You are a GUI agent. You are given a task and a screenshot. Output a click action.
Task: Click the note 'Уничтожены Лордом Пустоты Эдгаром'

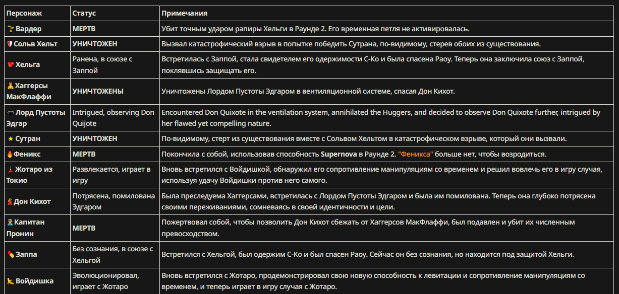tap(308, 92)
